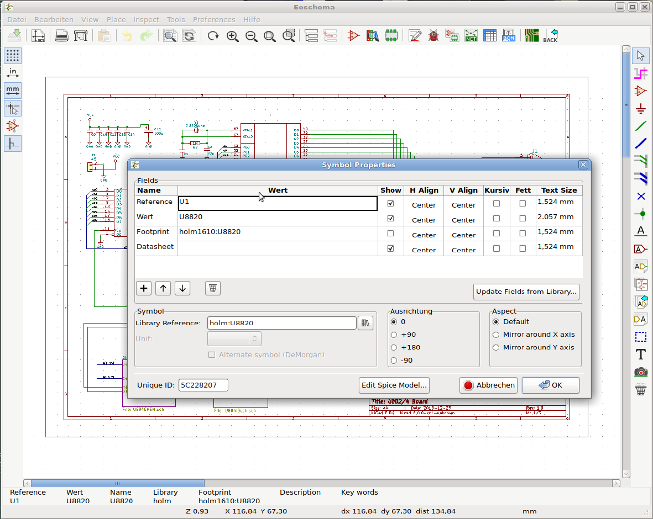Image resolution: width=653 pixels, height=519 pixels.
Task: Select Place Junction tool
Action: (x=640, y=214)
